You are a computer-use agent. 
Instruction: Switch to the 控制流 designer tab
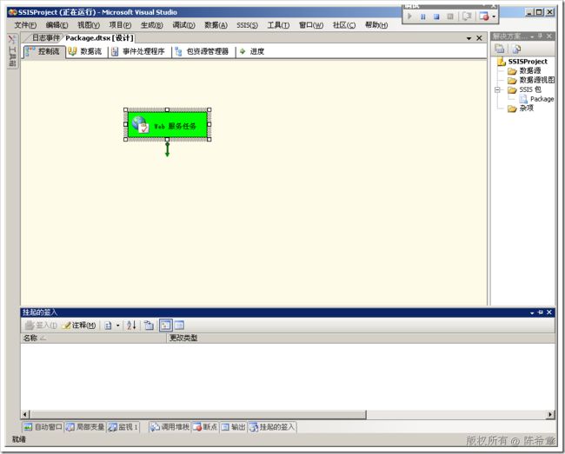point(44,51)
